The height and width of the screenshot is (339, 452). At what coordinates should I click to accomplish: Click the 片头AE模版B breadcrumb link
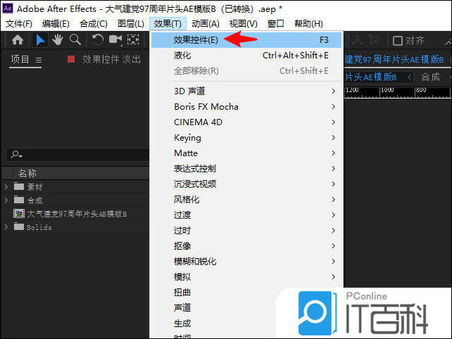click(x=370, y=77)
